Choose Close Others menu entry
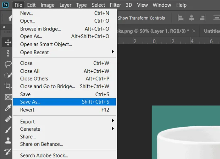Image resolution: width=220 pixels, height=159 pixels. pyautogui.click(x=65, y=78)
